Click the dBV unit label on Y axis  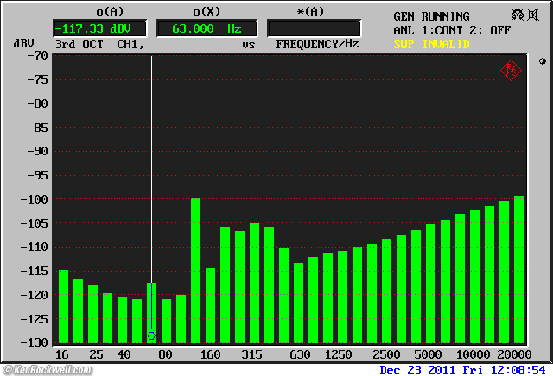[22, 43]
